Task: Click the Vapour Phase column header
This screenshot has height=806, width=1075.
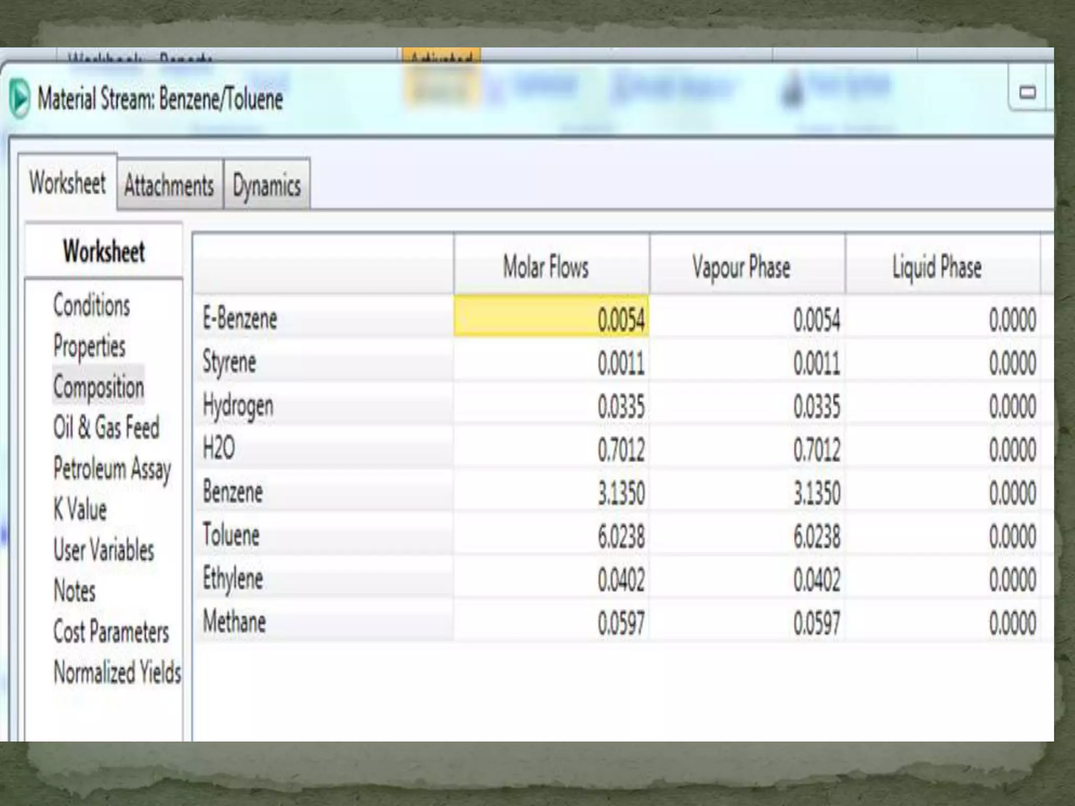Action: point(741,267)
